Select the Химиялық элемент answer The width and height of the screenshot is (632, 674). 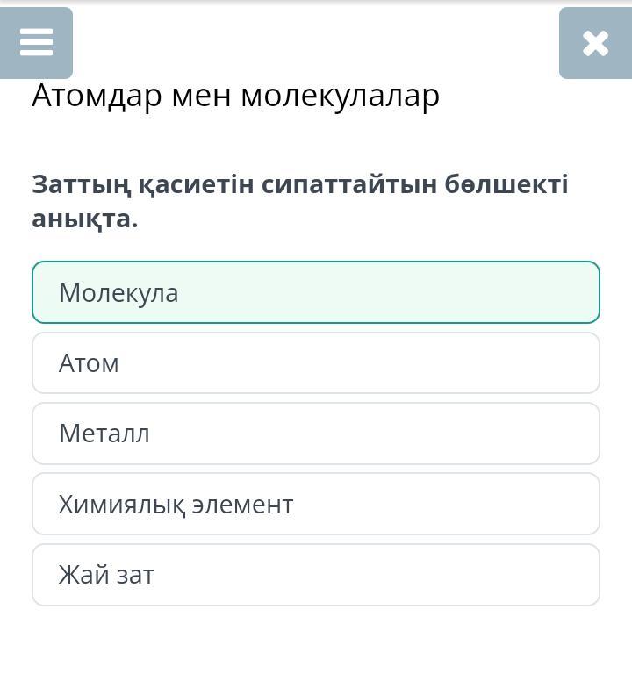[x=316, y=504]
